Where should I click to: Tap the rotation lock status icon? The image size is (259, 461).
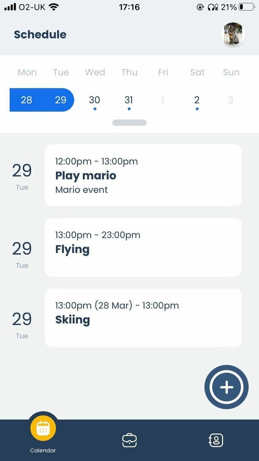click(x=200, y=7)
